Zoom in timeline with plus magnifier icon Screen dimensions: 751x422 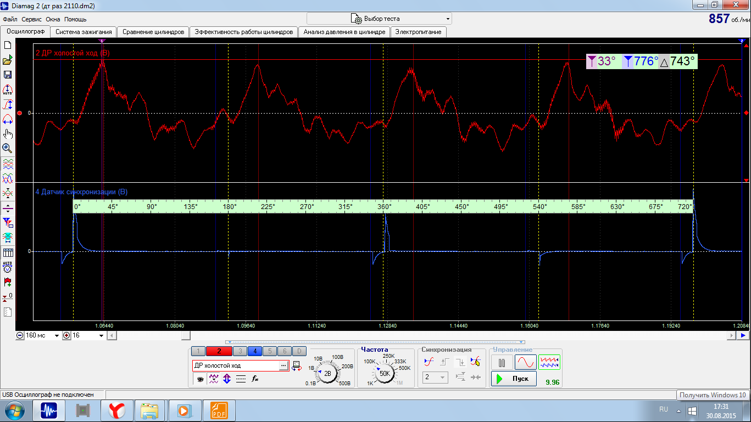tap(67, 336)
